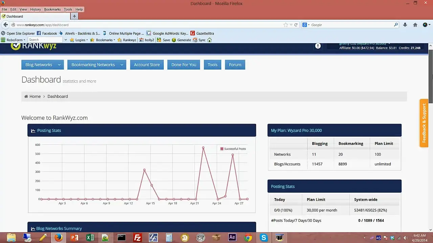The height and width of the screenshot is (243, 433).
Task: Expand the RoboForm search box arrow
Action: 66,40
